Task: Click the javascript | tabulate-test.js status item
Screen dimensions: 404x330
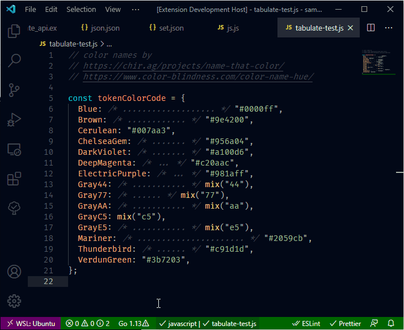Action: point(208,324)
